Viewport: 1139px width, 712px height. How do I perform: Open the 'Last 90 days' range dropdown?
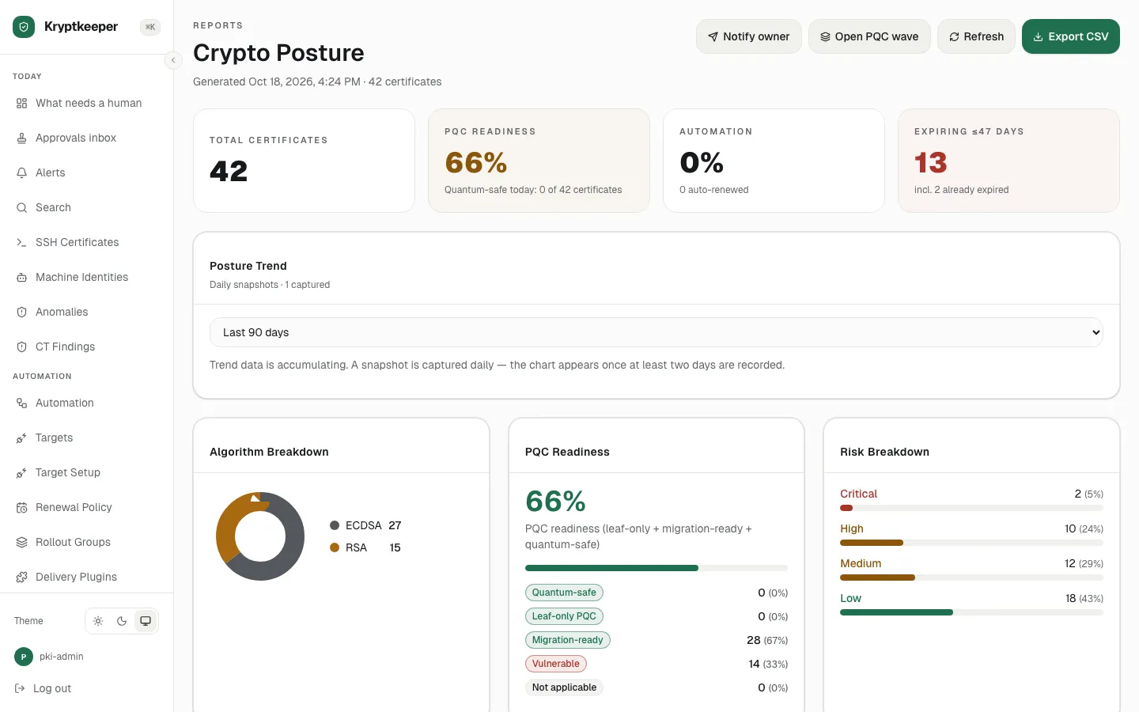(x=657, y=332)
